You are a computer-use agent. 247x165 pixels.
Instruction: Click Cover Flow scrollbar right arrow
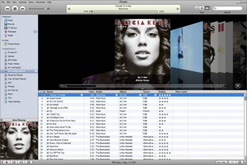tap(224, 86)
